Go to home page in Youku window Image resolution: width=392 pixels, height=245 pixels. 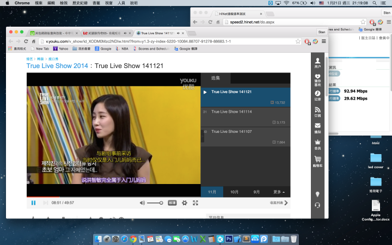tap(34, 41)
